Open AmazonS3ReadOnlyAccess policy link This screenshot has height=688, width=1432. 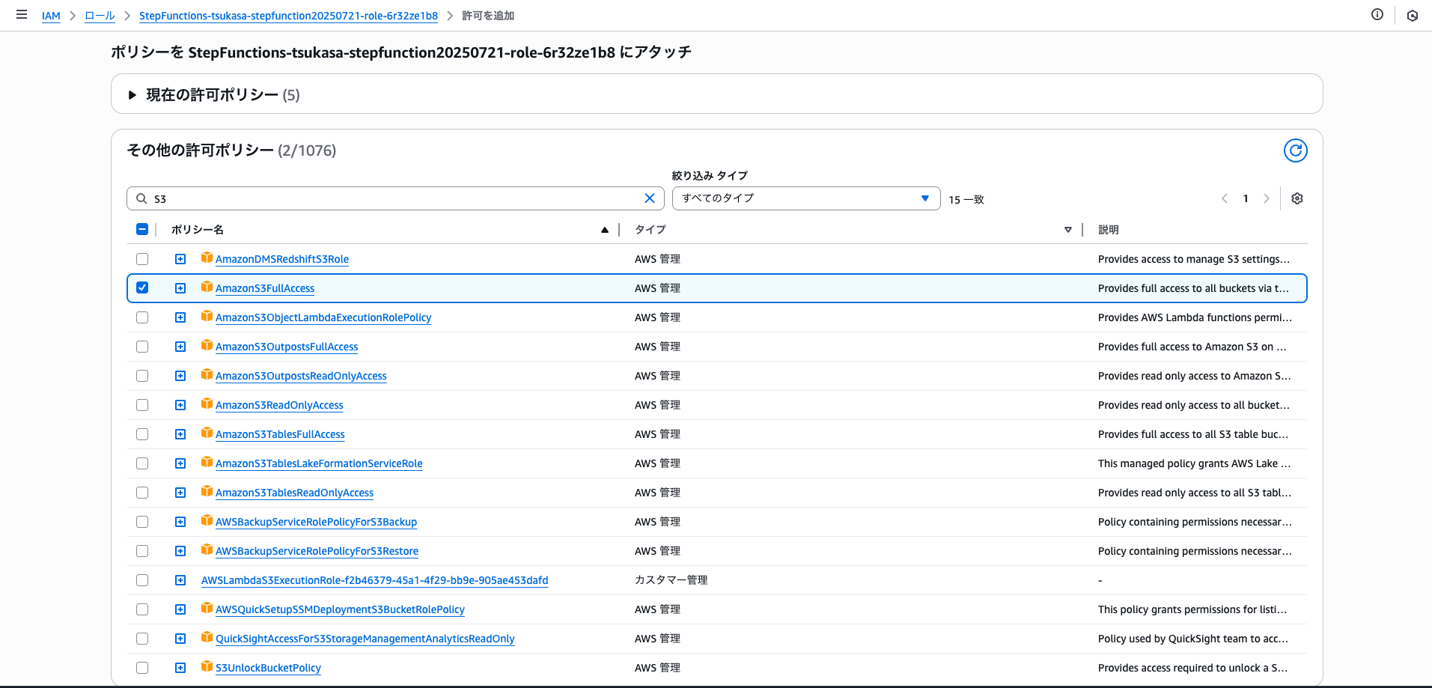coord(279,405)
